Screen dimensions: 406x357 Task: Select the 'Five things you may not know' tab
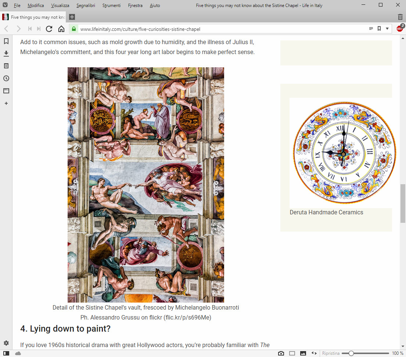[x=34, y=17]
